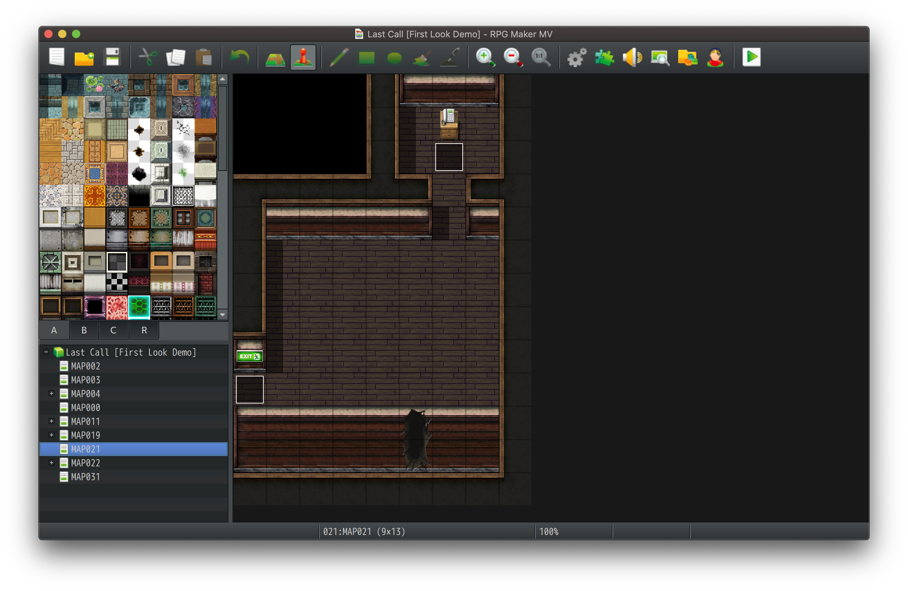Open the Plugin Manager puzzle icon
This screenshot has height=591, width=908.
point(604,57)
